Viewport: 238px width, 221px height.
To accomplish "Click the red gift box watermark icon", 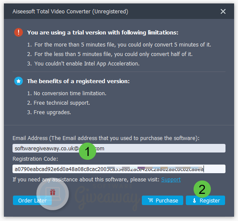I will point(53,192).
